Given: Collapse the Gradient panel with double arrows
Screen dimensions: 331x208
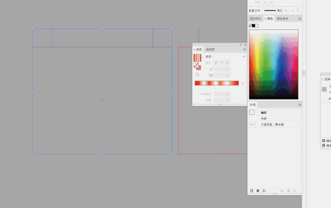Looking at the screenshot, I should [x=241, y=45].
